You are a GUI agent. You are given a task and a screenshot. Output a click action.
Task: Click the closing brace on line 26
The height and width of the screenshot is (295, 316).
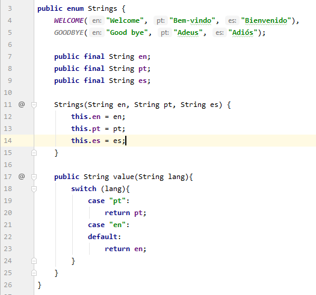point(40,285)
